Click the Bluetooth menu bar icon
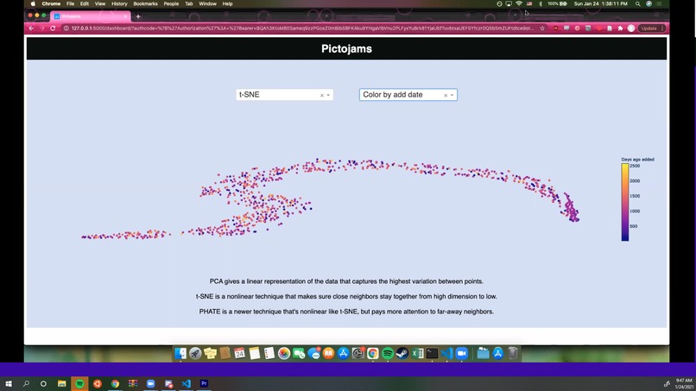 [541, 3]
